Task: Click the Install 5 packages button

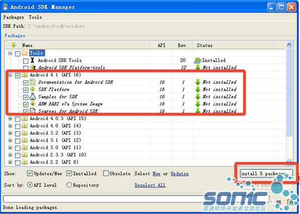Action: 266,174
